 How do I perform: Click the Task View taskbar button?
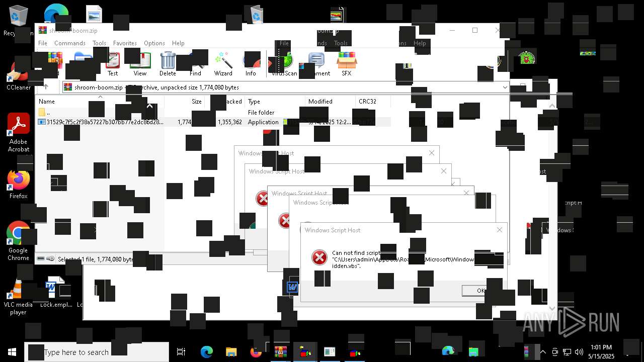coord(181,352)
